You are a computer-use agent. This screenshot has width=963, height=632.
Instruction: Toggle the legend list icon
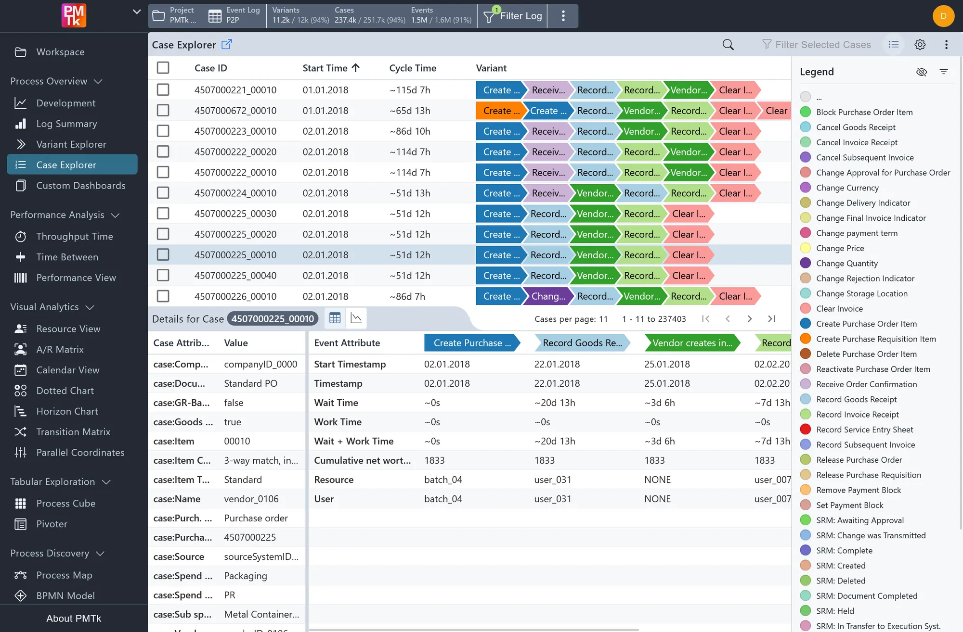[894, 45]
